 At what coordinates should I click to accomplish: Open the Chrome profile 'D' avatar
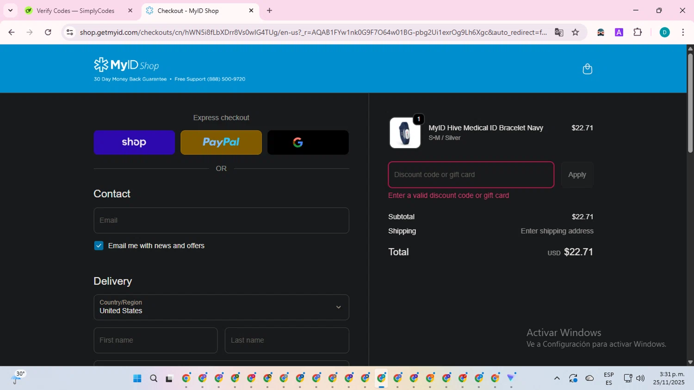coord(664,32)
